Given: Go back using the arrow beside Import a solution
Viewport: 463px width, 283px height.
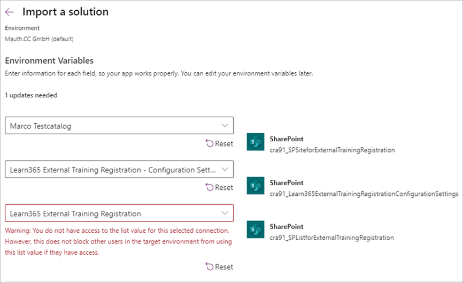Looking at the screenshot, I should [x=10, y=12].
